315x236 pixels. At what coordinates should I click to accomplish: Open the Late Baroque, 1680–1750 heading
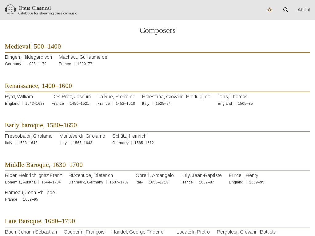coord(40,221)
